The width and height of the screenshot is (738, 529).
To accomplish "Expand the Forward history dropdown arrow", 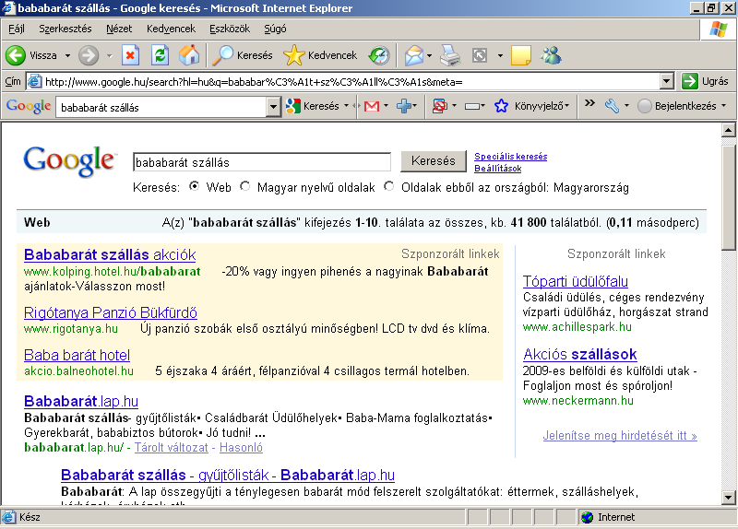I will coord(109,55).
